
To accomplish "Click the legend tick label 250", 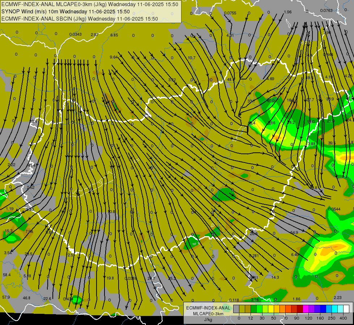I will pos(332,318).
